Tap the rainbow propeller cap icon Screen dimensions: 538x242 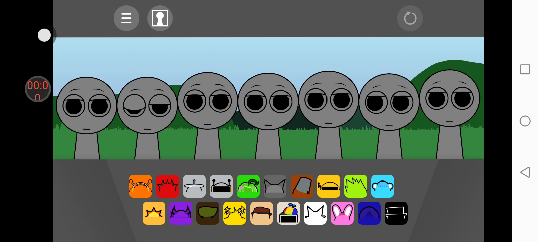[289, 213]
